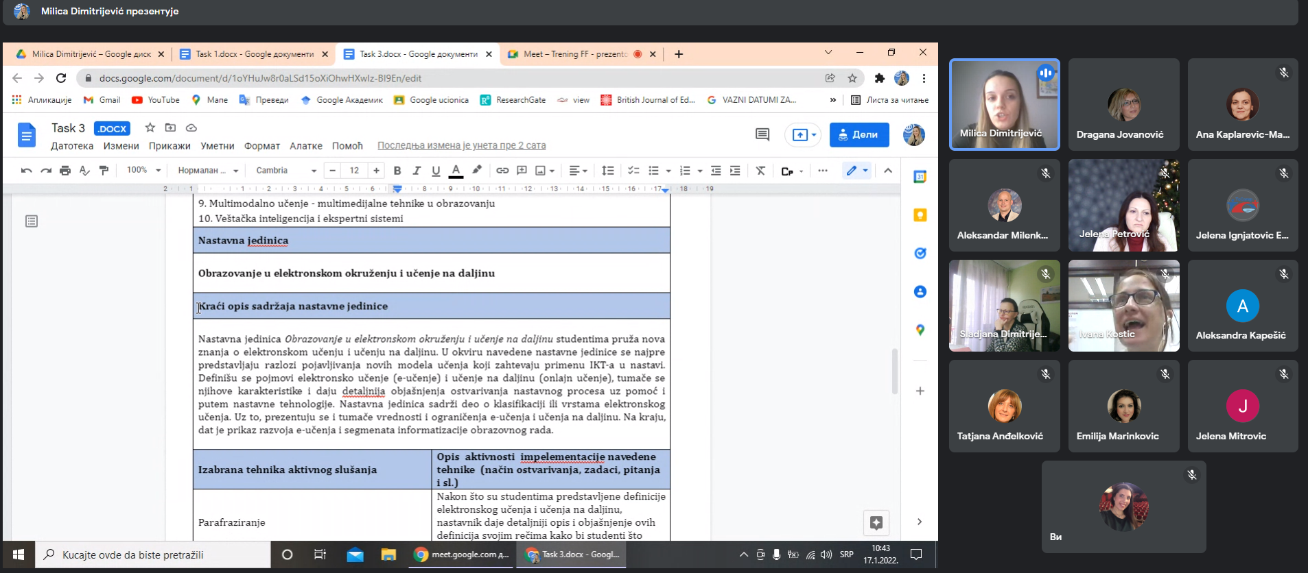Click the Undo icon in the toolbar

click(x=26, y=171)
